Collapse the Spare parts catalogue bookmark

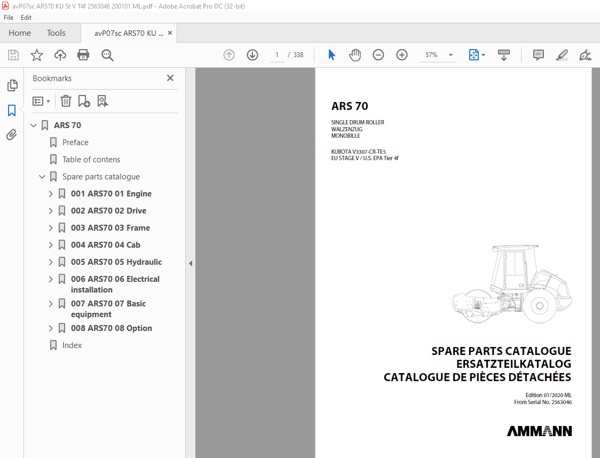[x=42, y=177]
